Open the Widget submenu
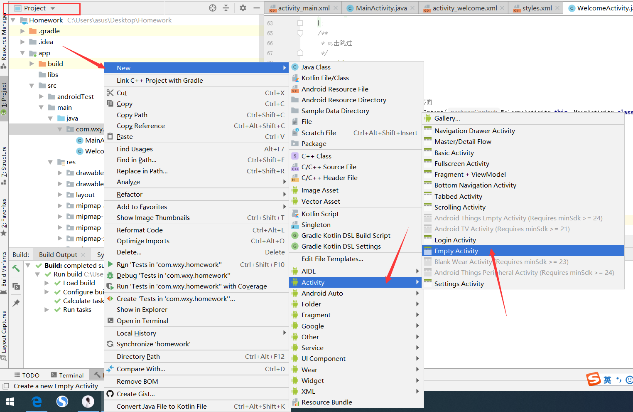This screenshot has width=633, height=412. point(356,380)
